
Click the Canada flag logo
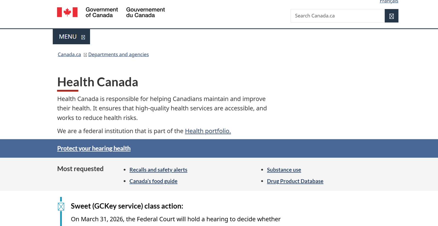point(67,12)
